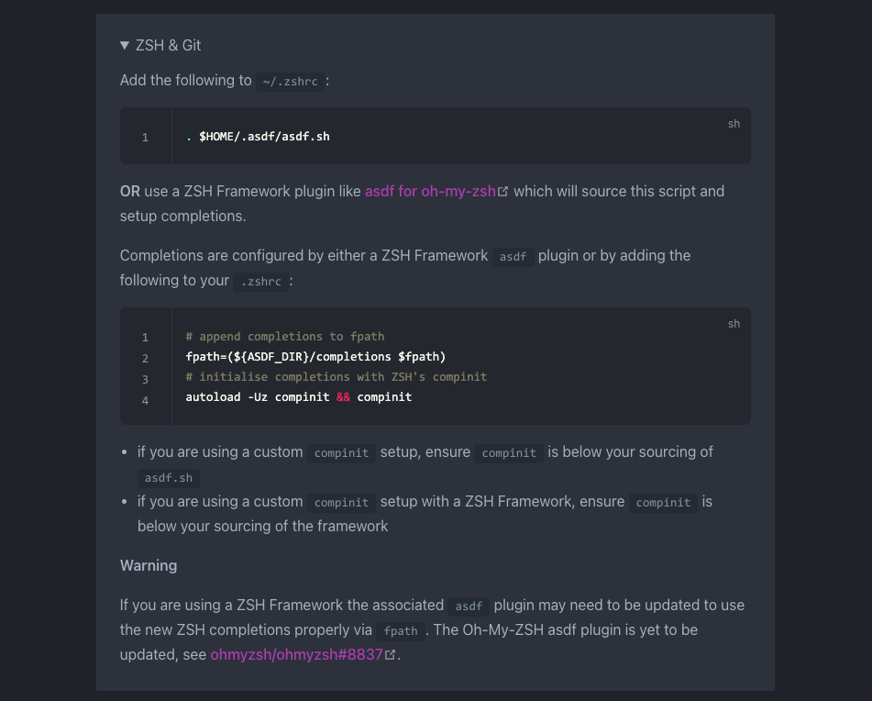Click the 'sh' label on the fpath code block
The height and width of the screenshot is (701, 872).
pos(734,324)
